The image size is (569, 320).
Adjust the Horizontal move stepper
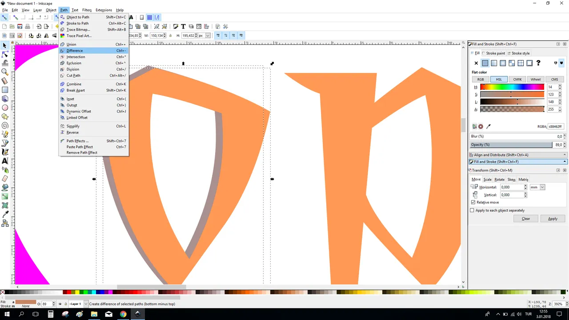525,187
